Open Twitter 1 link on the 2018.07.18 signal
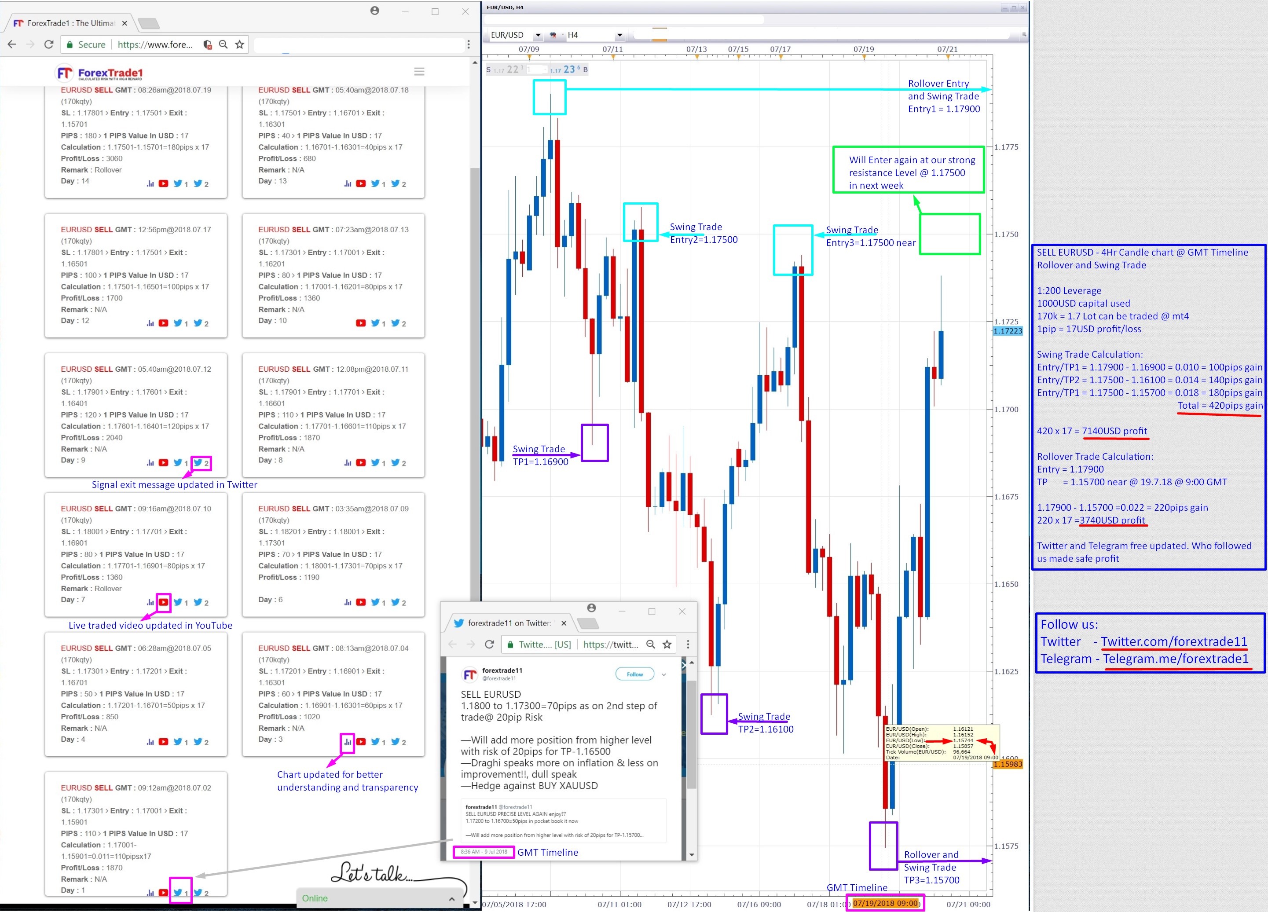 point(378,183)
